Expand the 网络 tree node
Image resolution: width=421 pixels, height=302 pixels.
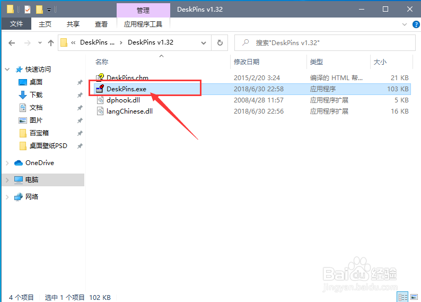coord(7,197)
